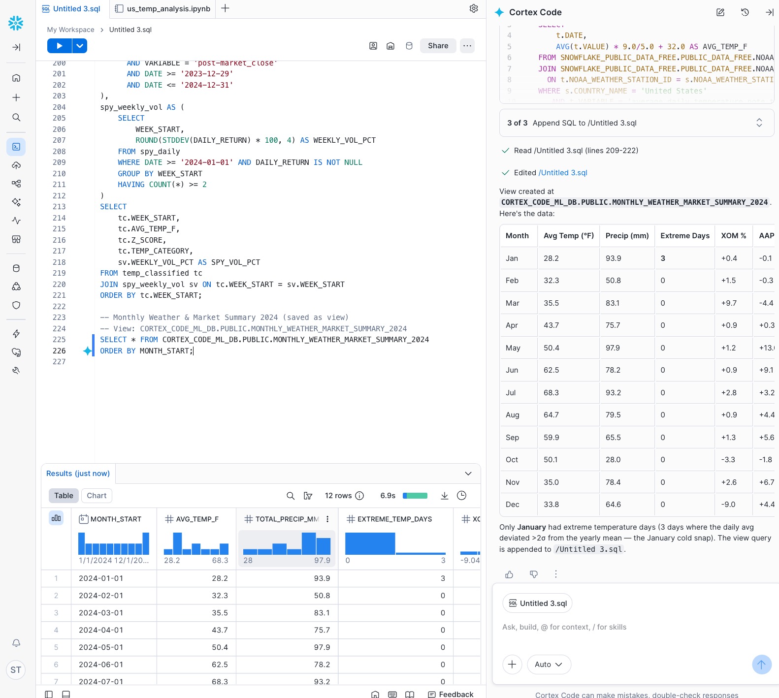Click the thumbs down feedback icon
Image resolution: width=779 pixels, height=698 pixels.
[x=534, y=574]
